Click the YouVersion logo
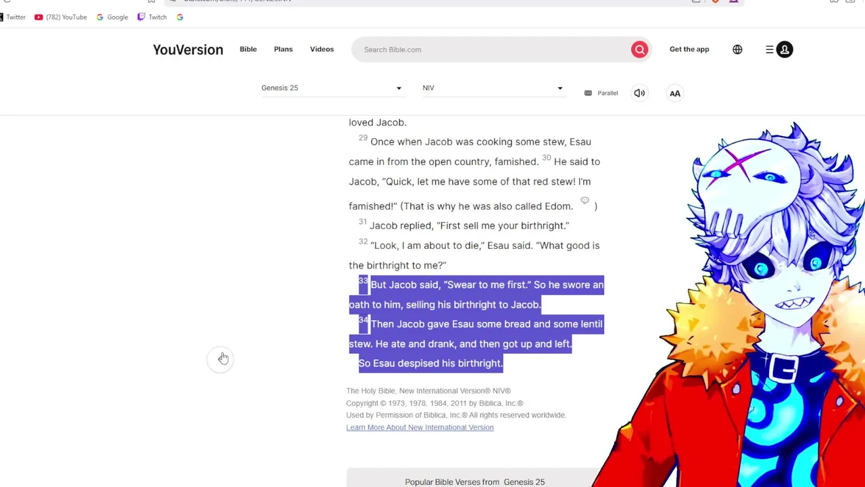Image resolution: width=865 pixels, height=487 pixels. [x=188, y=49]
